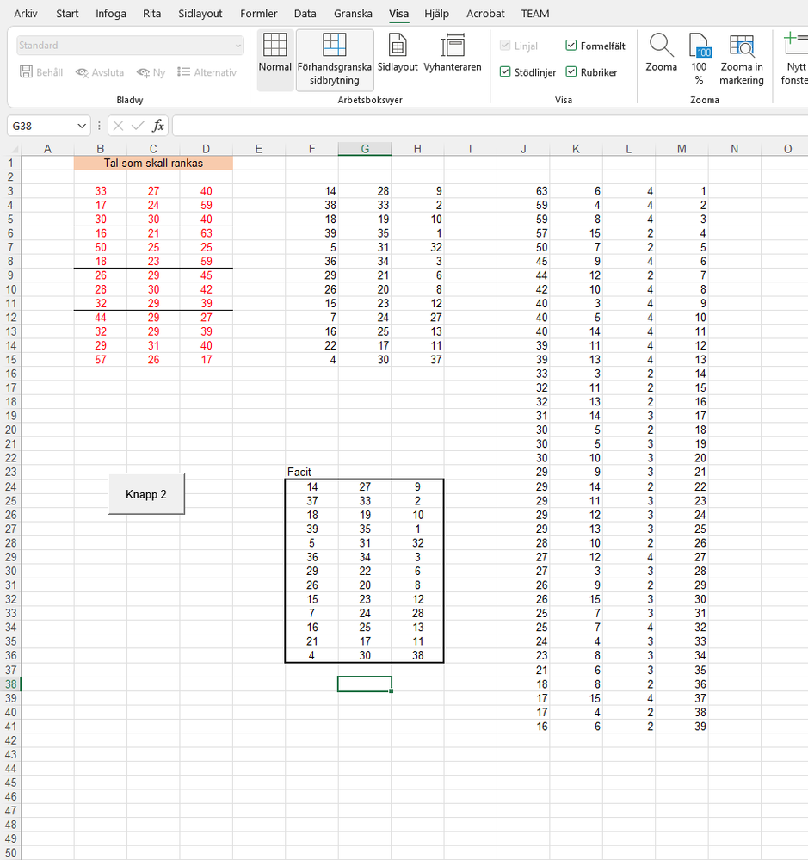The width and height of the screenshot is (808, 860).
Task: Select column B header
Action: [x=101, y=149]
